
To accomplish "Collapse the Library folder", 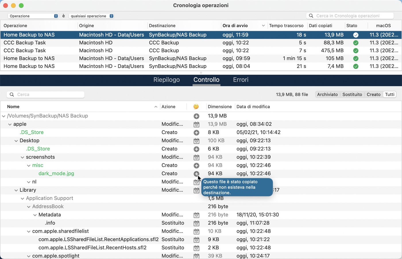I will pyautogui.click(x=16, y=190).
